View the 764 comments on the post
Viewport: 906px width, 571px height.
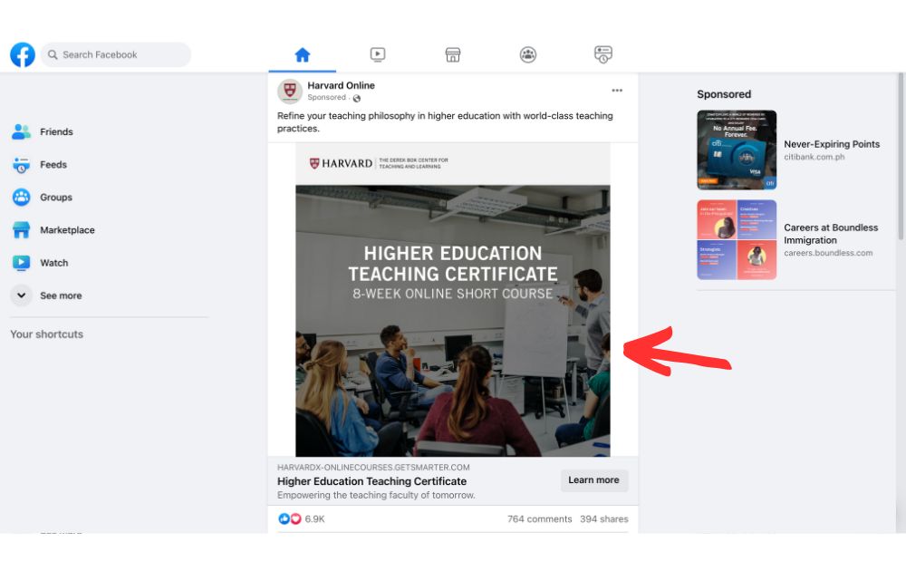[x=539, y=519]
